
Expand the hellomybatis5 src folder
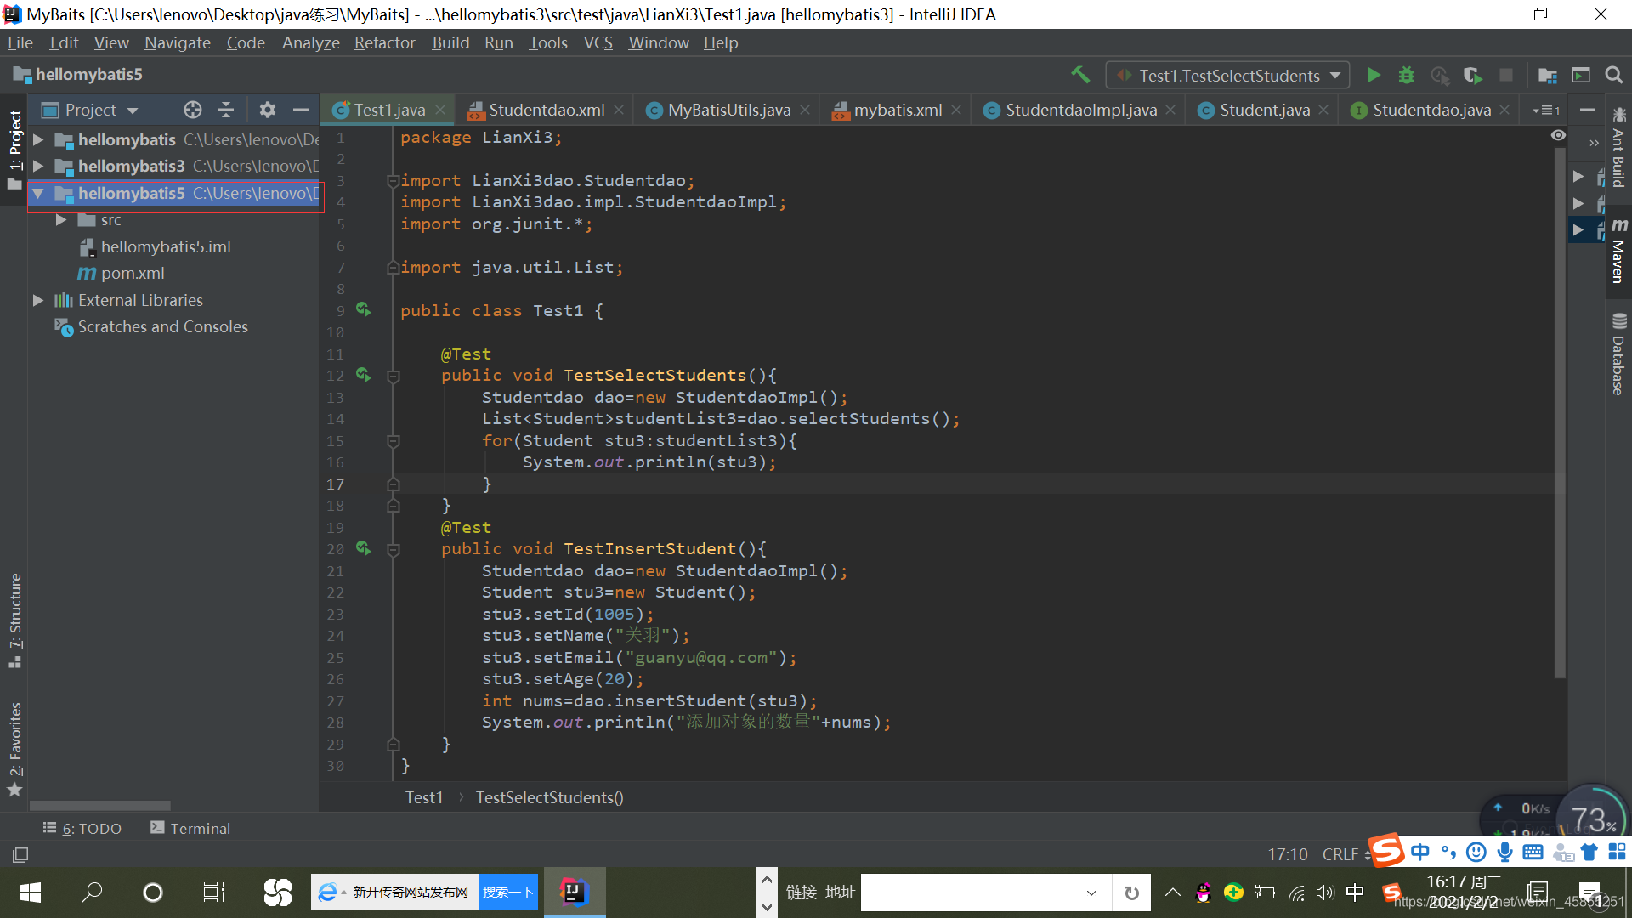(x=60, y=219)
